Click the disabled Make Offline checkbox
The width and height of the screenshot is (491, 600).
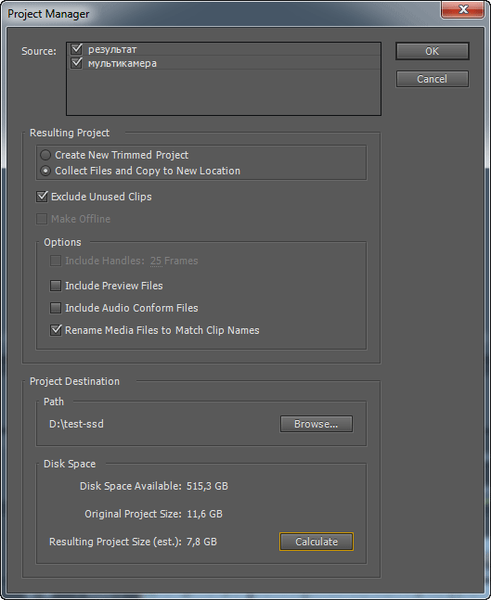click(x=42, y=219)
